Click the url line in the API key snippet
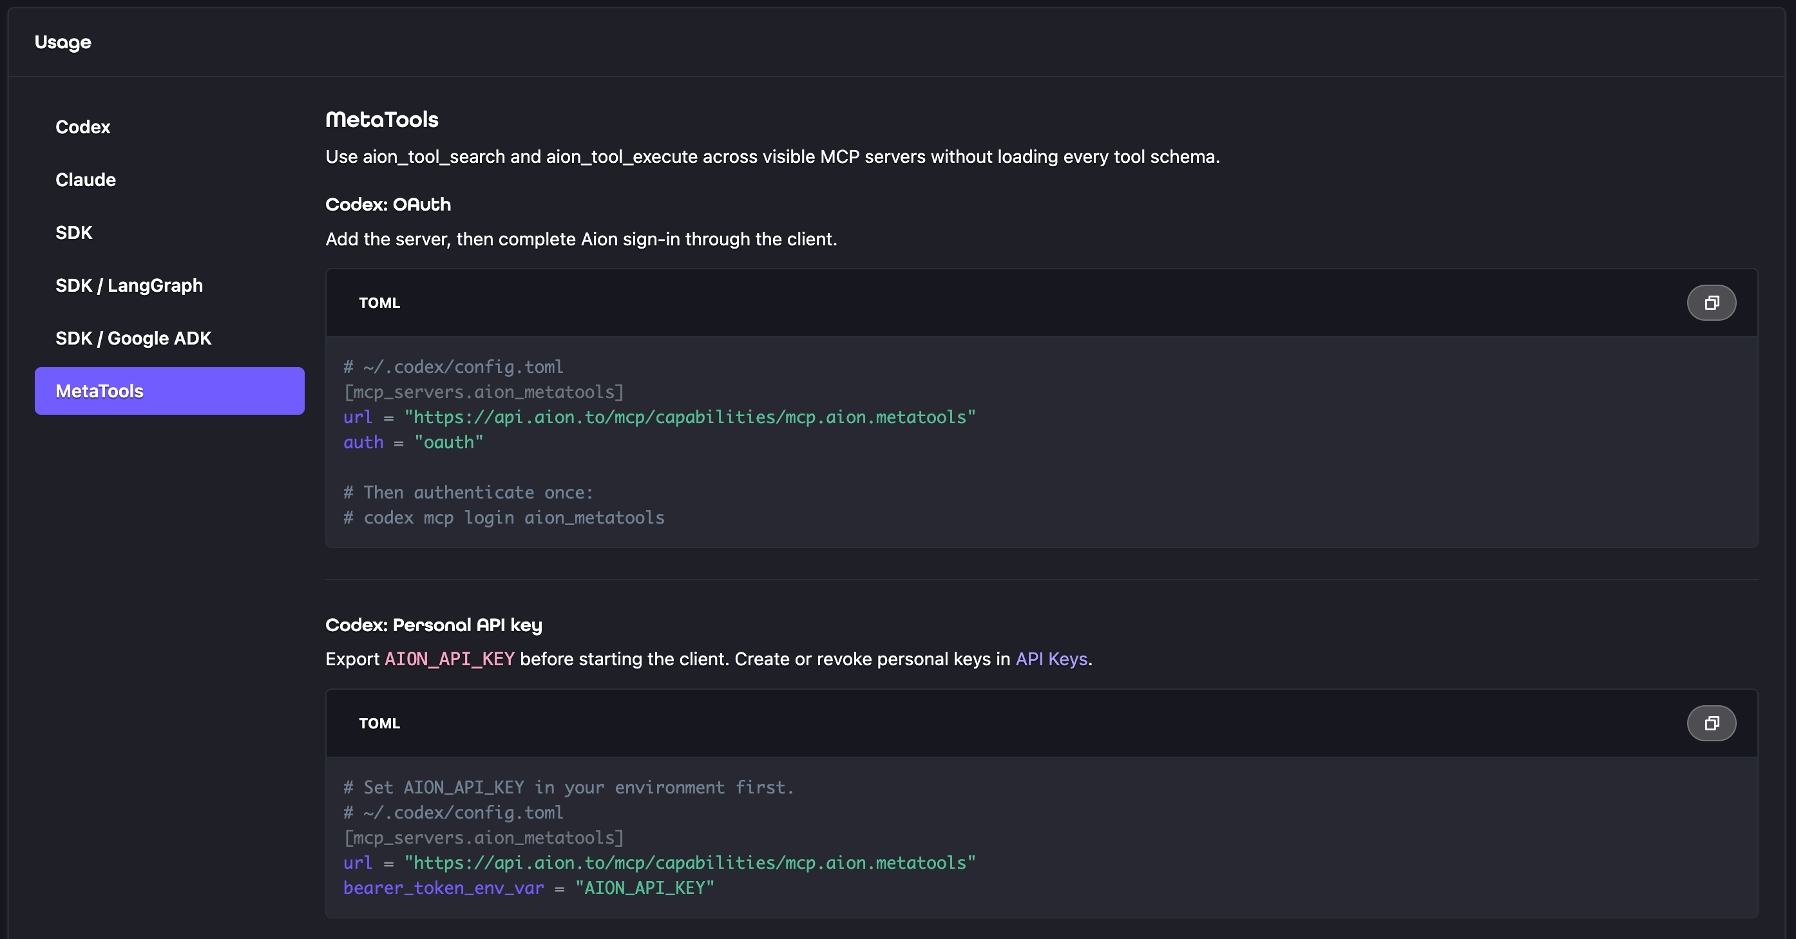 659,862
